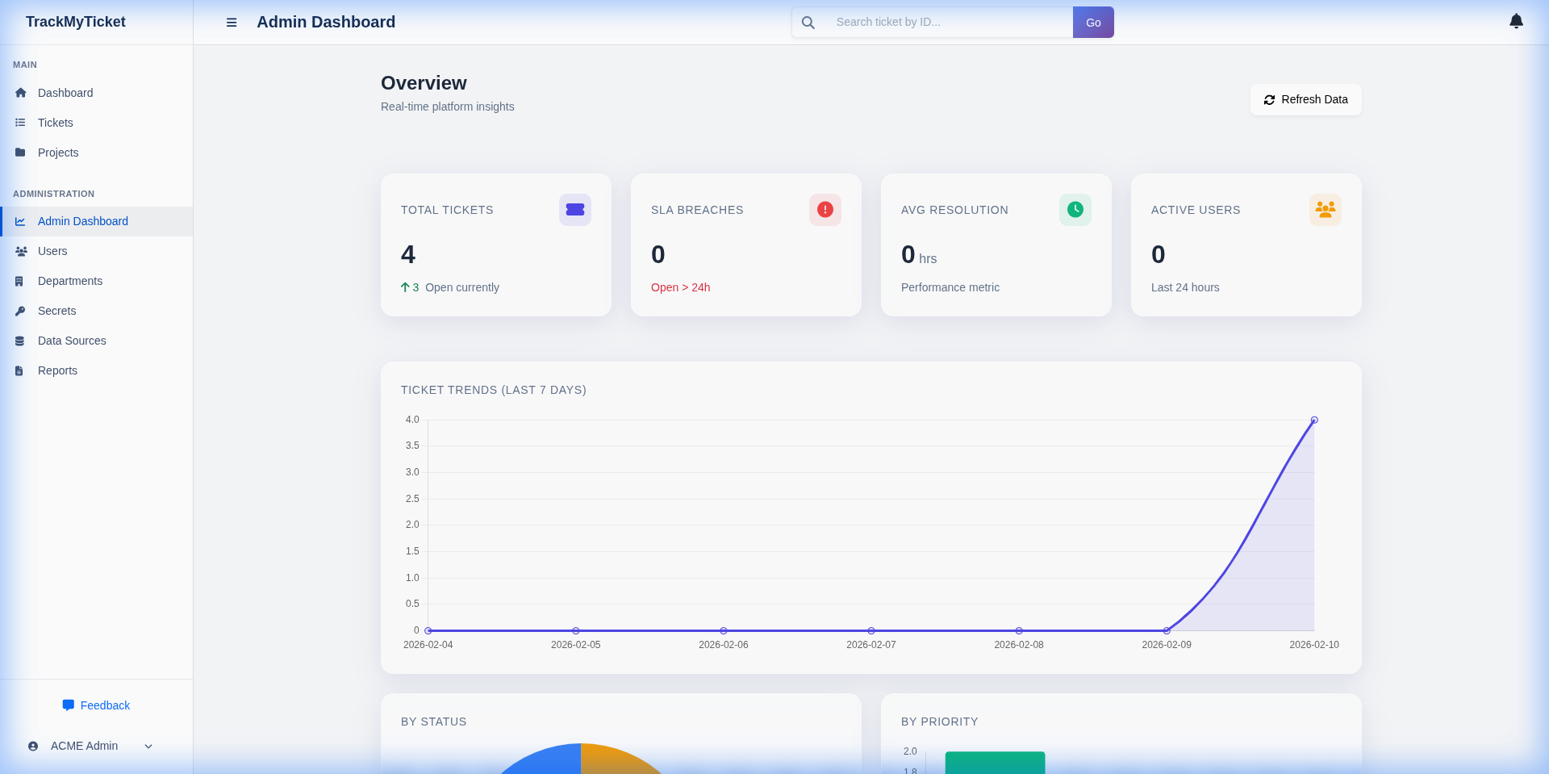Screen dimensions: 1549x774
Task: Click the ACME Admin avatar icon
Action: click(x=33, y=747)
